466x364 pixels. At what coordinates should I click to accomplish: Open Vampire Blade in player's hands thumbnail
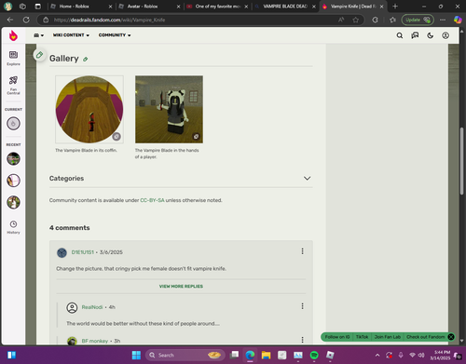(x=169, y=110)
